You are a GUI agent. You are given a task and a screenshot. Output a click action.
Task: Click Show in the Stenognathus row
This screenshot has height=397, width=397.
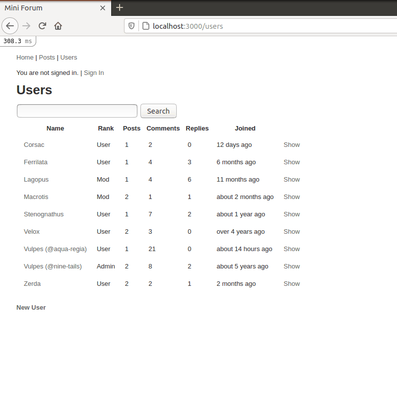pos(292,214)
